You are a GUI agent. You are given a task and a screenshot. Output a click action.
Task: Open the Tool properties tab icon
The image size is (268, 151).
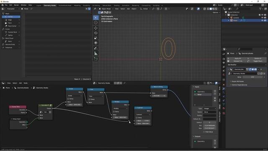coord(224,54)
